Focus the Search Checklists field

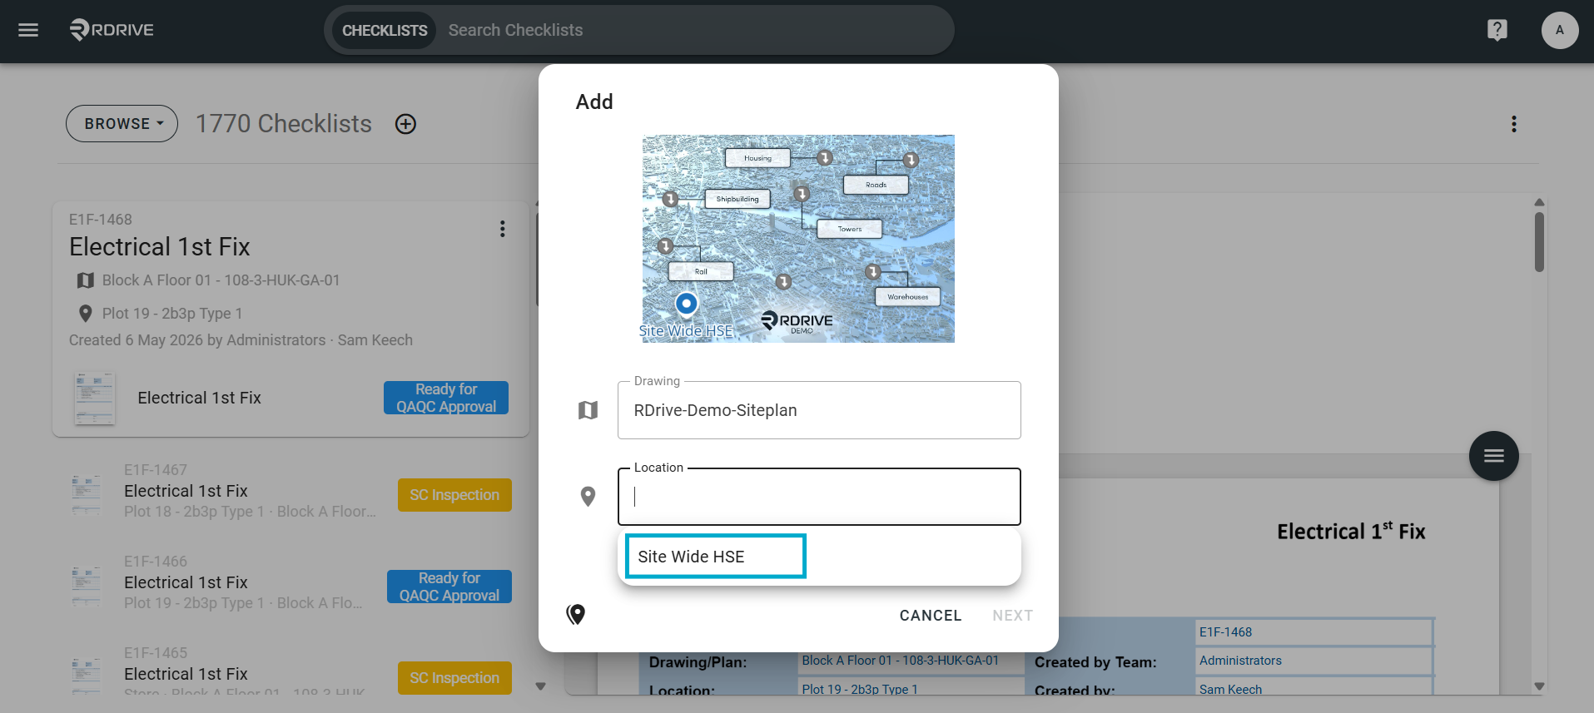tap(691, 31)
